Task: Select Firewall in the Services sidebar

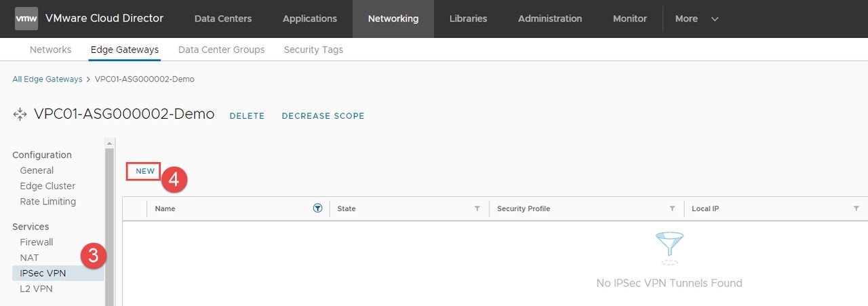Action: [37, 242]
